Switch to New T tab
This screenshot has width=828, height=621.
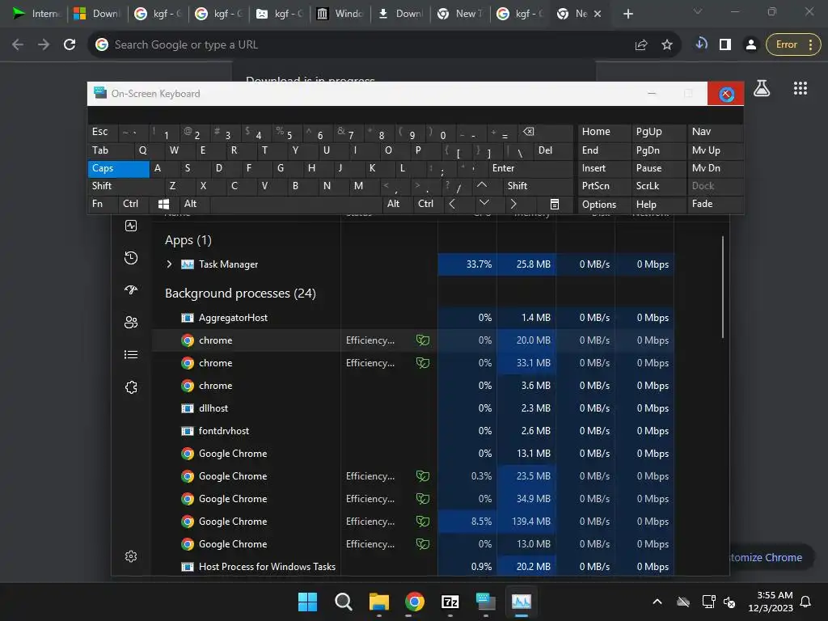coord(460,14)
